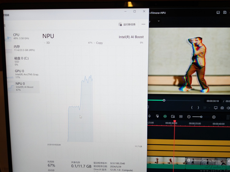Select GPU 0 in Task Manager sidebar
Screen dimensions: 230x172
tap(23, 74)
